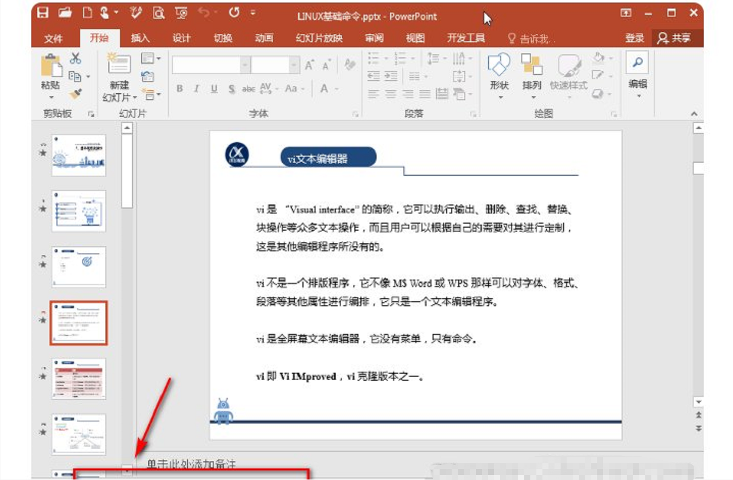Image resolution: width=733 pixels, height=480 pixels.
Task: Toggle right text alignment
Action: (408, 94)
